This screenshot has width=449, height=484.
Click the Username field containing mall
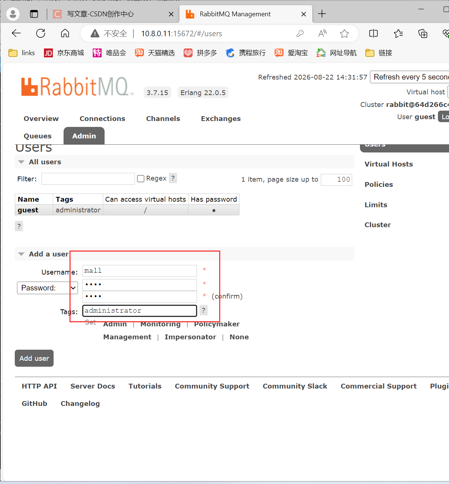140,271
